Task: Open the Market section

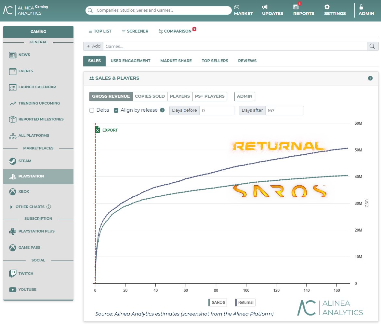Action: (243, 10)
